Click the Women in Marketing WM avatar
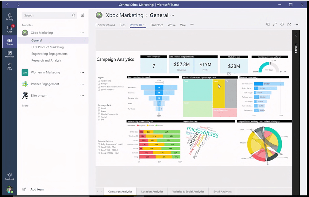Viewport: 309px width, 197px height. (25, 72)
